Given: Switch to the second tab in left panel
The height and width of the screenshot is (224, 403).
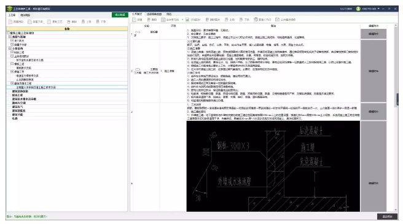Looking at the screenshot, I should coord(25,15).
